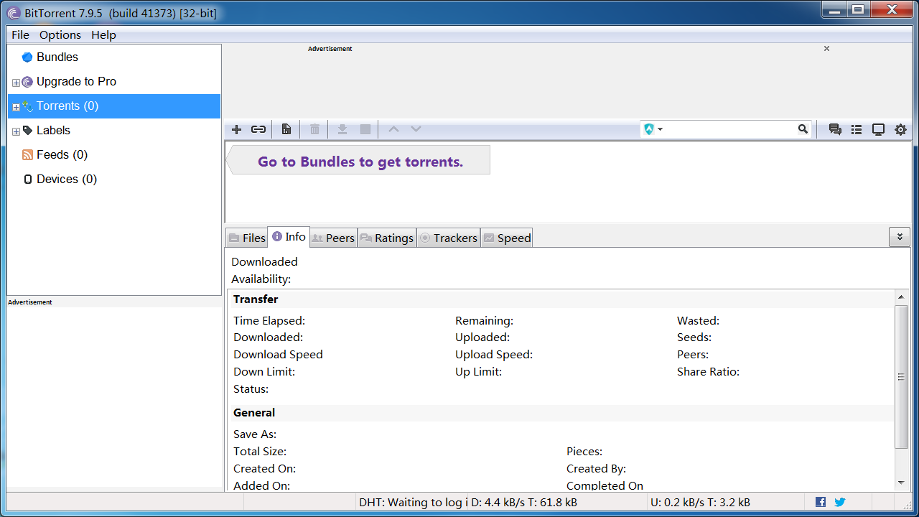Viewport: 919px width, 517px height.
Task: Expand the Torrents tree node
Action: pos(16,107)
